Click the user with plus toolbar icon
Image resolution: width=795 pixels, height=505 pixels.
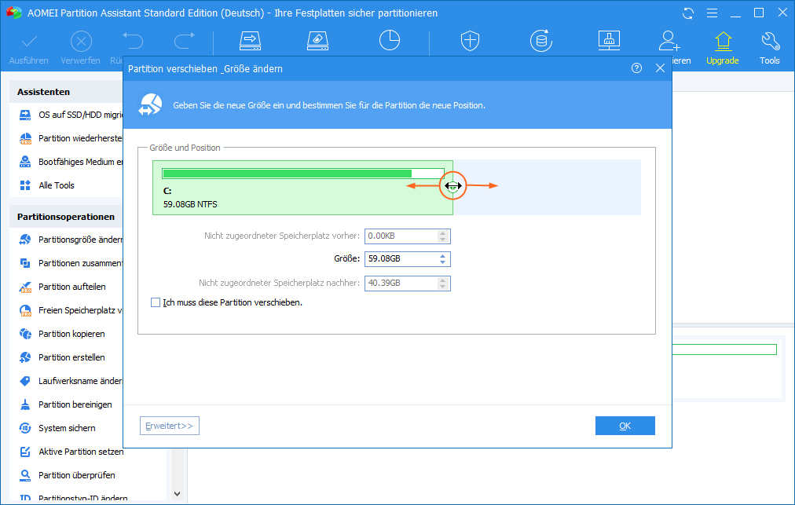(x=669, y=41)
